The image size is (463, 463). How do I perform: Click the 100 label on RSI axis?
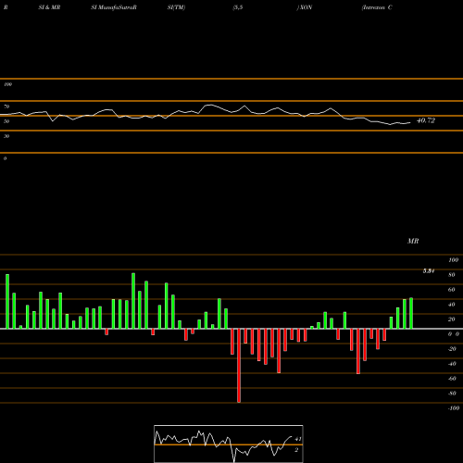[x=7, y=84]
